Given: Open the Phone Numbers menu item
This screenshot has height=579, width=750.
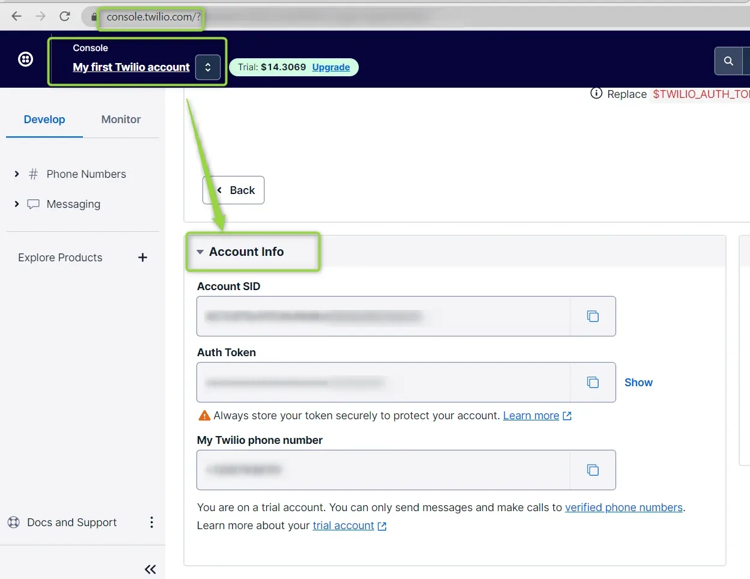Looking at the screenshot, I should point(87,174).
